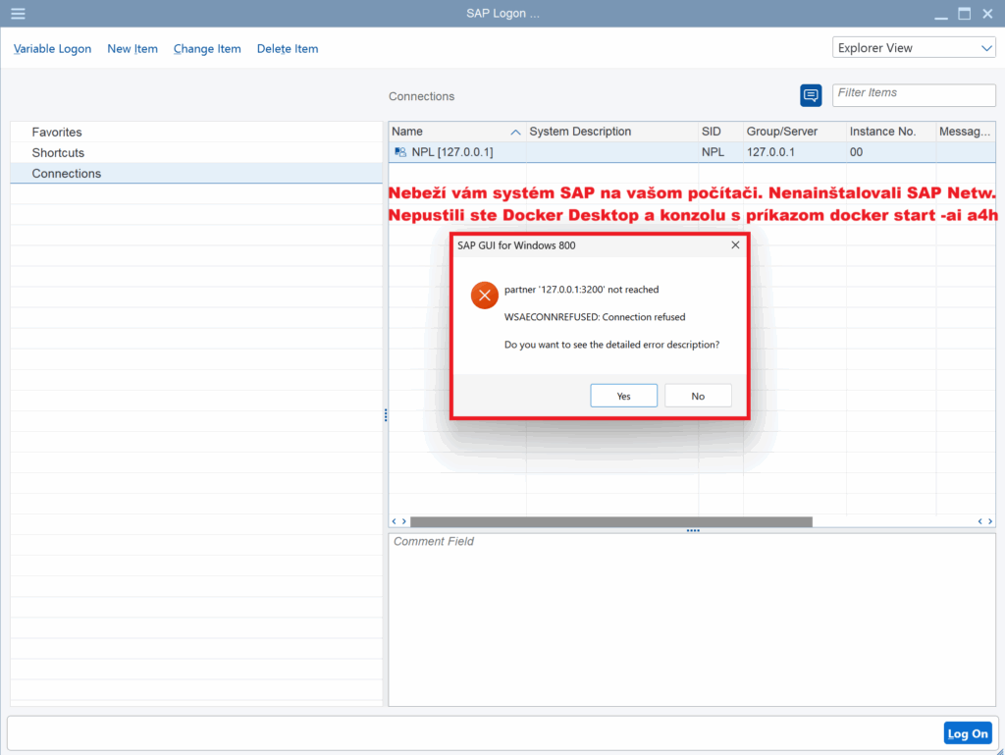Screen dimensions: 1005x755
Task: Click the Filter Items input field
Action: pos(914,93)
